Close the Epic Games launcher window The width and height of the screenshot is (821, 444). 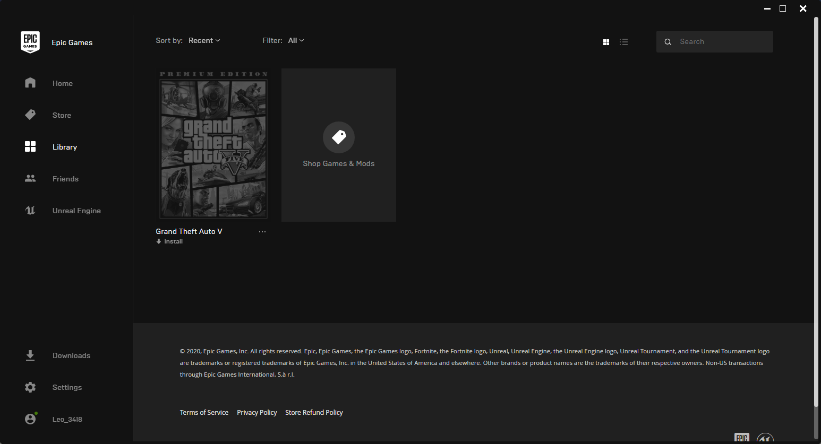[x=803, y=8]
